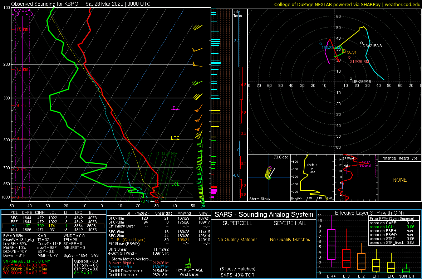Click the (5 loose matches) text

point(237,269)
